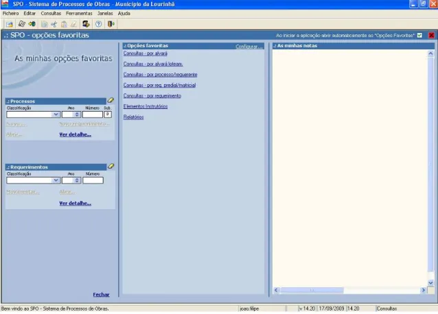Click the greyed eraser toolbar icon

click(x=73, y=24)
